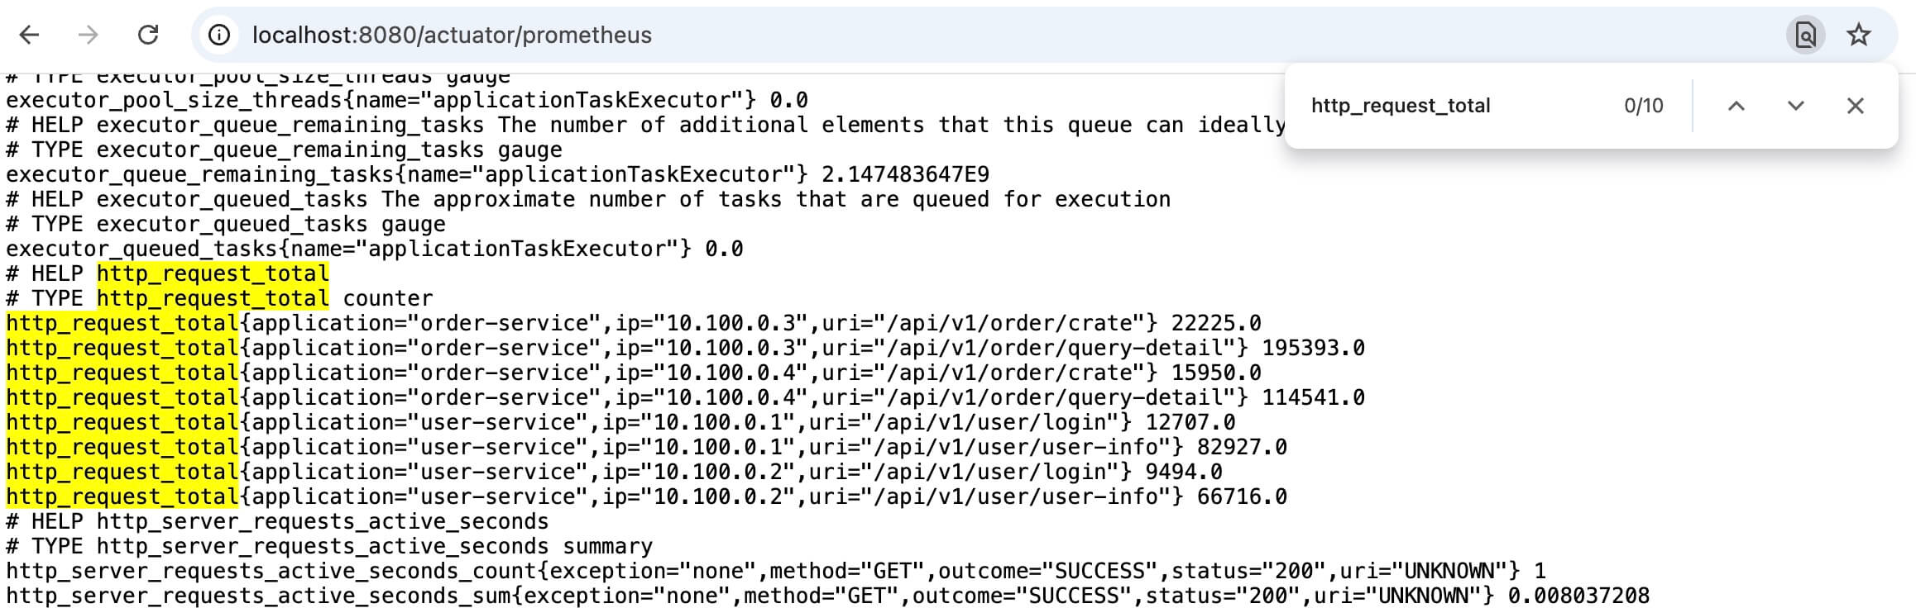Reload the Prometheus actuator page
Image resolution: width=1916 pixels, height=608 pixels.
pos(148,35)
